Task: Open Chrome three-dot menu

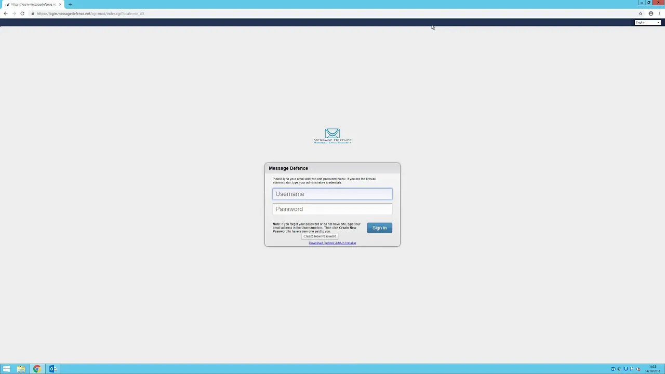Action: (659, 14)
